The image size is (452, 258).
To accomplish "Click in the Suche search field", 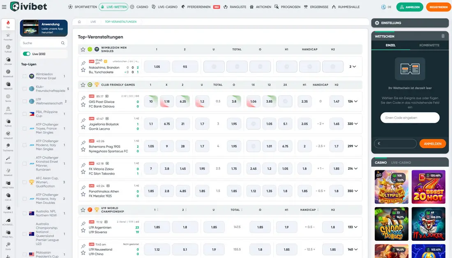I will tap(44, 43).
